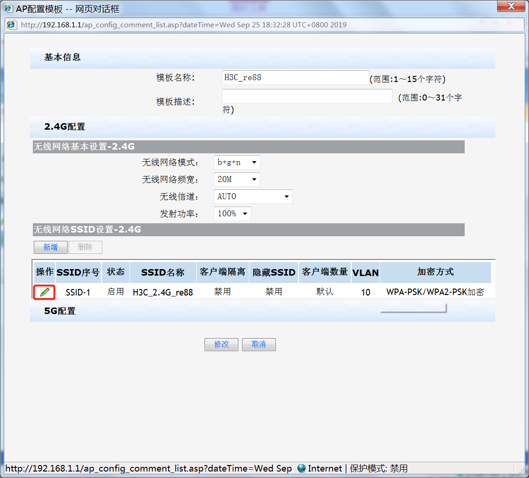The image size is (529, 478).
Task: Click the Internet zone globe icon in status bar
Action: point(302,468)
